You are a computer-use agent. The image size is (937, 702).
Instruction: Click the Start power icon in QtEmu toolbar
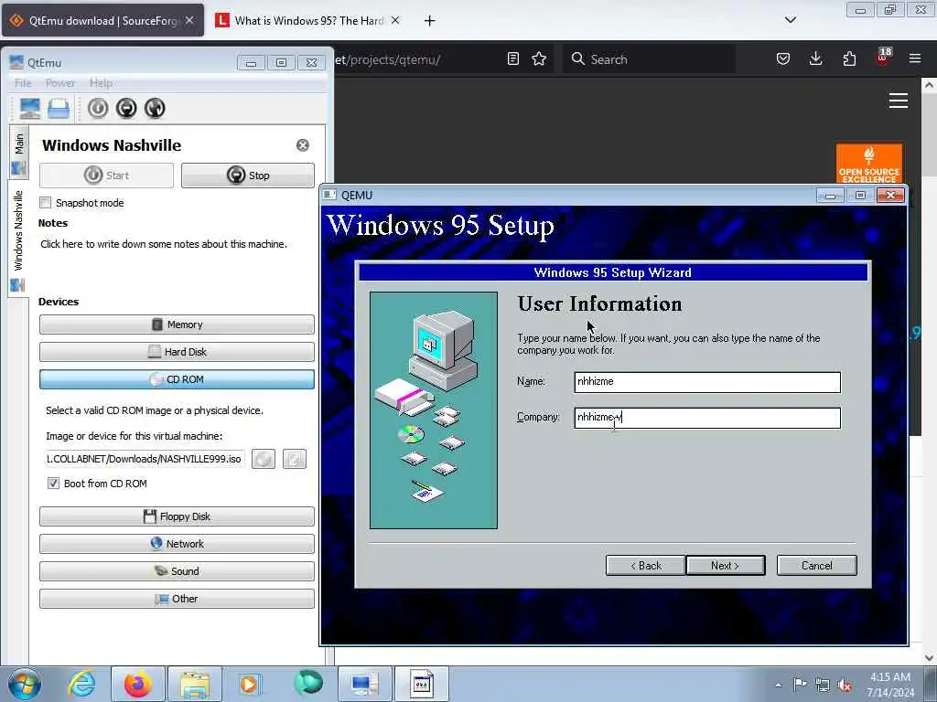[98, 108]
